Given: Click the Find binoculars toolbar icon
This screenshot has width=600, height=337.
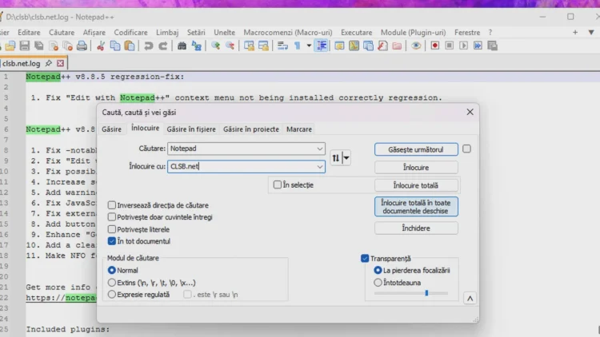Looking at the screenshot, I should click(182, 46).
